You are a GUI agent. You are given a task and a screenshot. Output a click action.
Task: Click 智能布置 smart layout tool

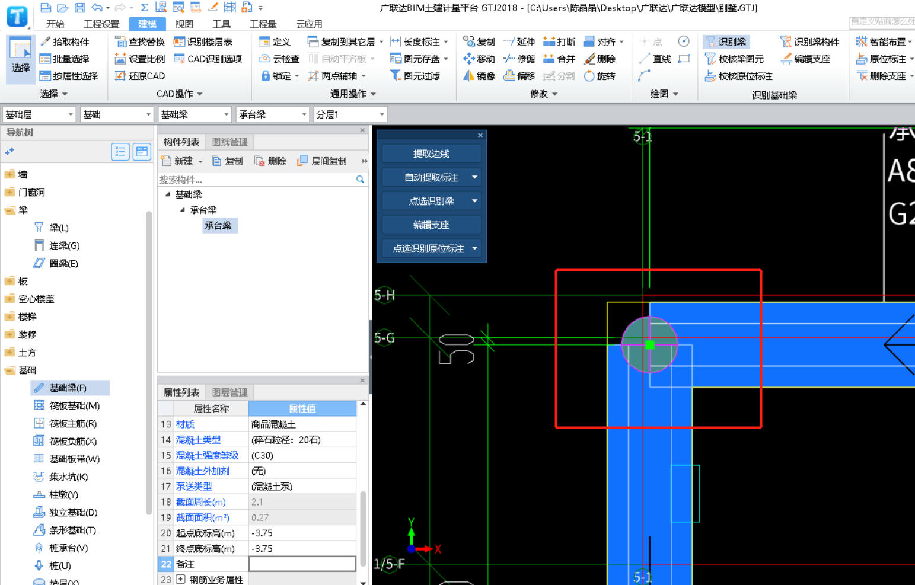click(x=884, y=41)
